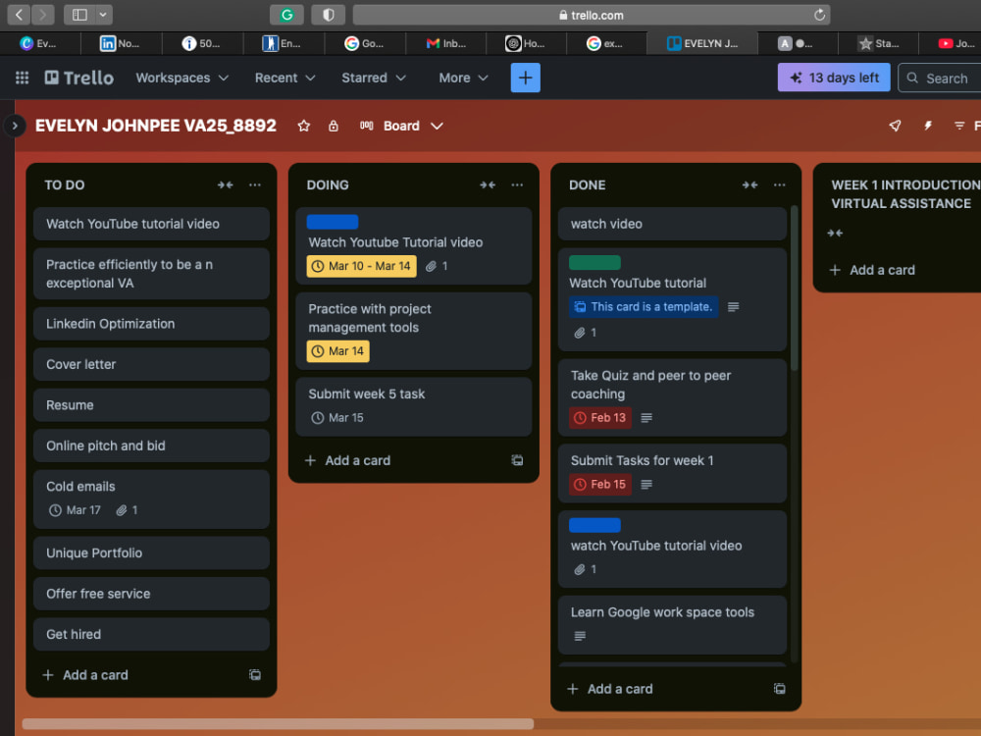
Task: Open TO DO list actions menu
Action: (x=255, y=184)
